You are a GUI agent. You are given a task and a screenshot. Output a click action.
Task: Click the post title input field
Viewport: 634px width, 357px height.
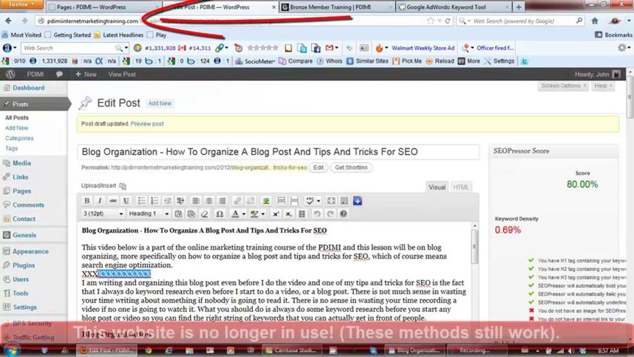[x=278, y=152]
